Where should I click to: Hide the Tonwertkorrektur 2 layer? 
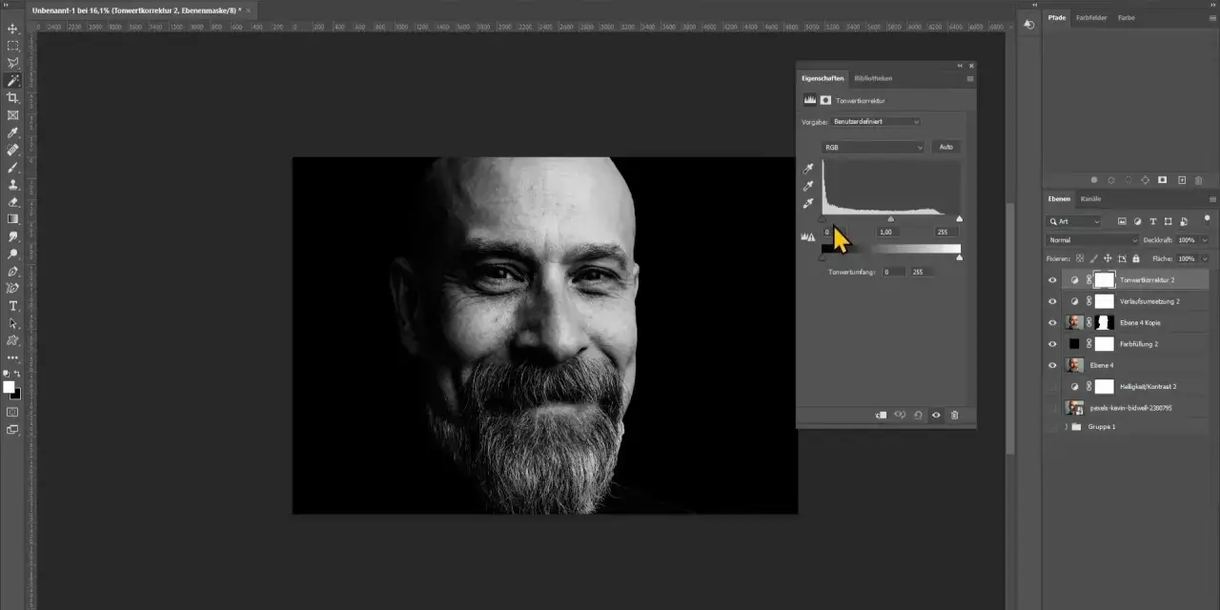(x=1052, y=280)
